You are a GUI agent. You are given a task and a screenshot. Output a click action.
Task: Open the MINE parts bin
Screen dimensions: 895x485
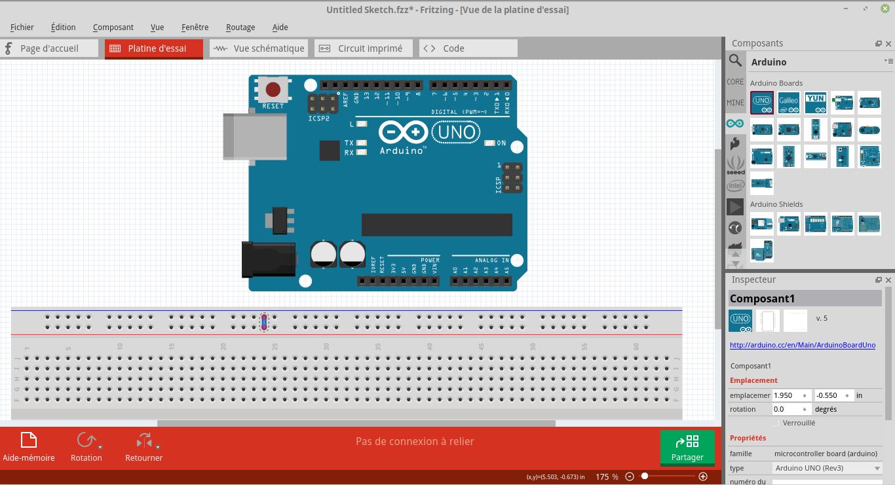point(735,103)
